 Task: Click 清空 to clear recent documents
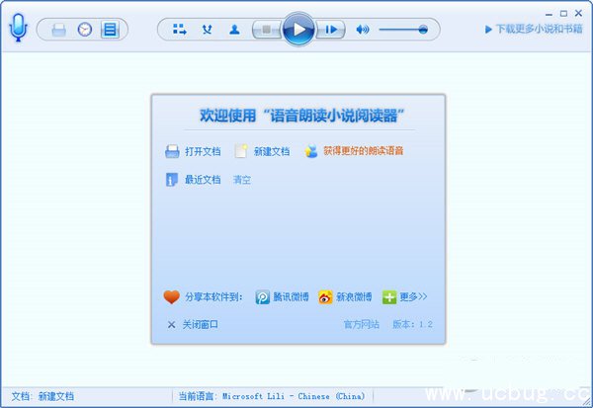242,180
